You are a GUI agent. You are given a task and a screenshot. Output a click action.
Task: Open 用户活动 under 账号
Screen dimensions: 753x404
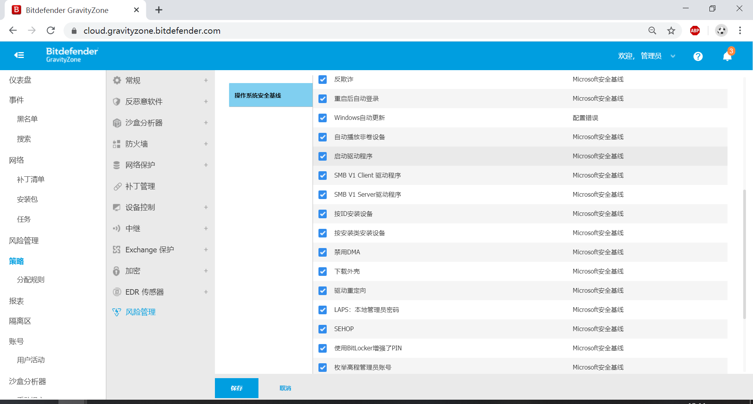click(x=31, y=360)
